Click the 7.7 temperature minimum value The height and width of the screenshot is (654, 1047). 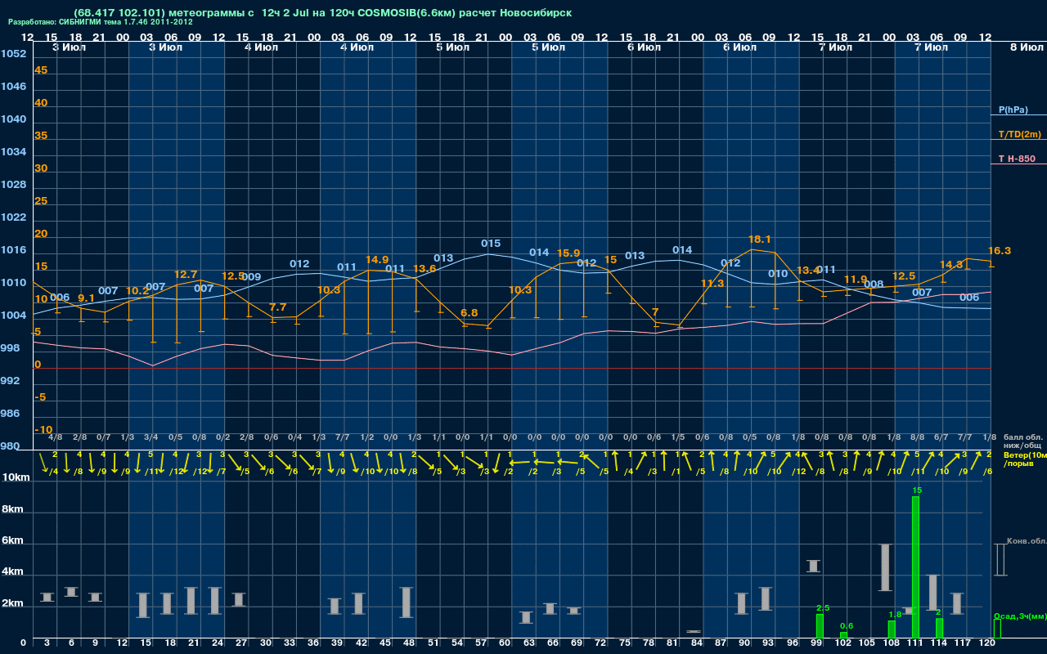point(277,307)
